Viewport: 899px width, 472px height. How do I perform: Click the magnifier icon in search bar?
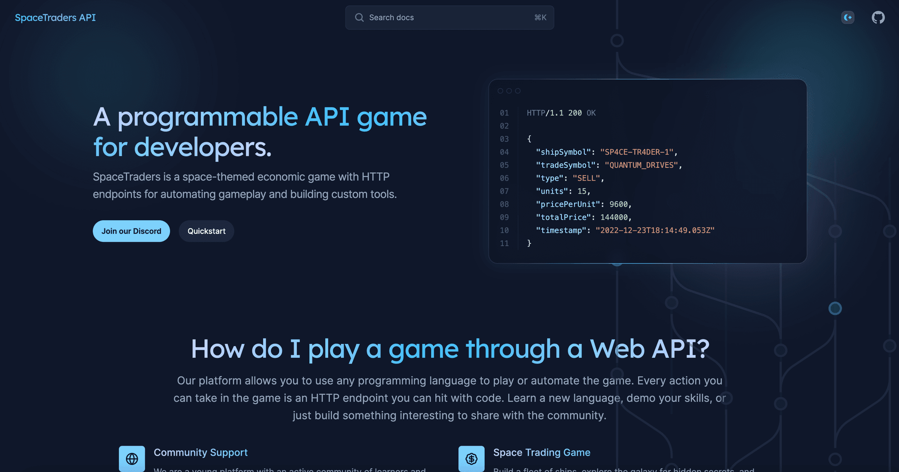pyautogui.click(x=359, y=18)
